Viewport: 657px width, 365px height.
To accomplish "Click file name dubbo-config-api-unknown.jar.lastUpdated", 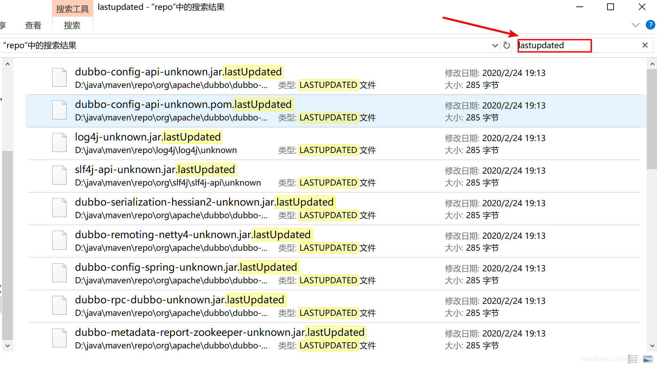I will [178, 72].
